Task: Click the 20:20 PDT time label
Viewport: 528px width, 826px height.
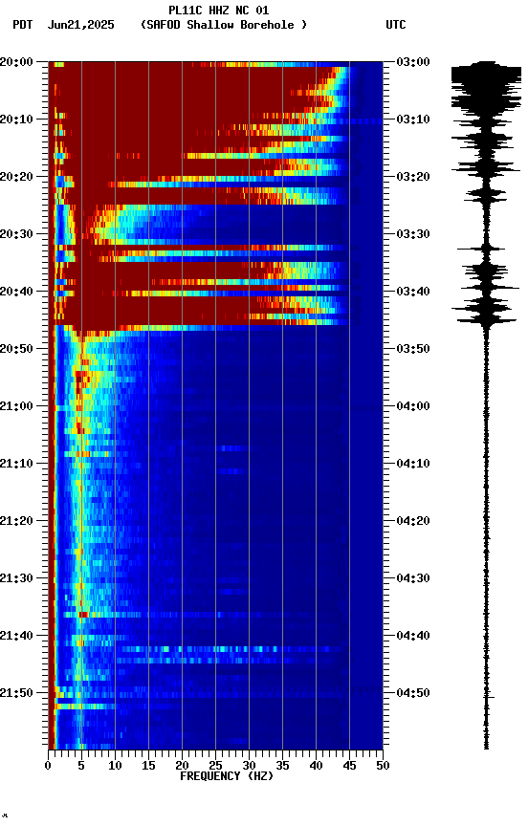Action: [x=16, y=177]
